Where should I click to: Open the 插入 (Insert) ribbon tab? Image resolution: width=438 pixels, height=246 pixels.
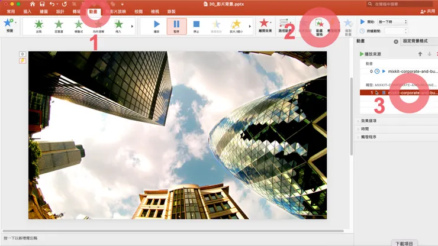[x=27, y=11]
